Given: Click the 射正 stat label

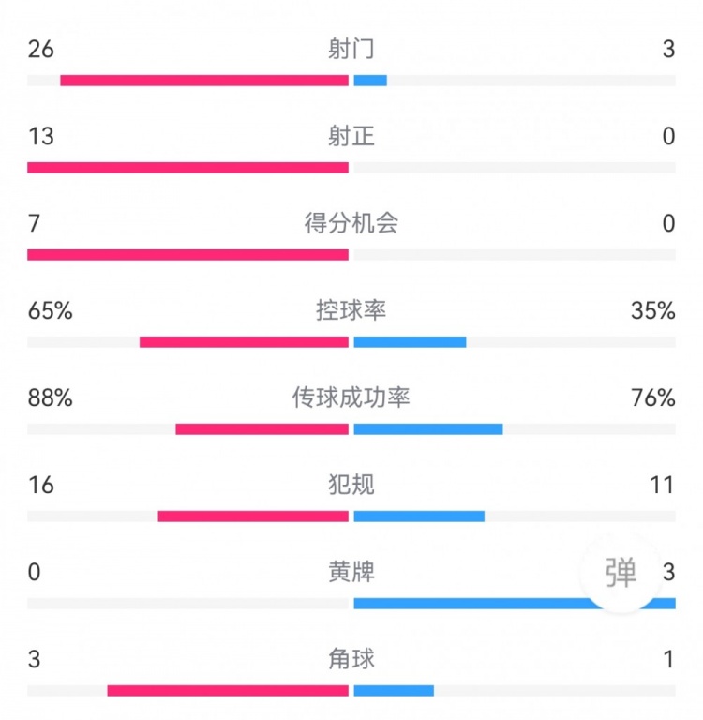Looking at the screenshot, I should (351, 137).
